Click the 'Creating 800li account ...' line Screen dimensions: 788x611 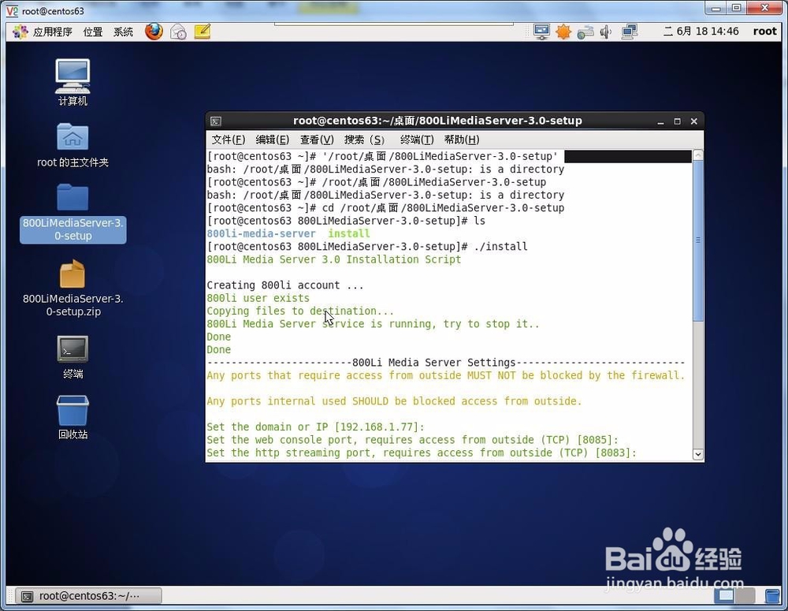285,285
